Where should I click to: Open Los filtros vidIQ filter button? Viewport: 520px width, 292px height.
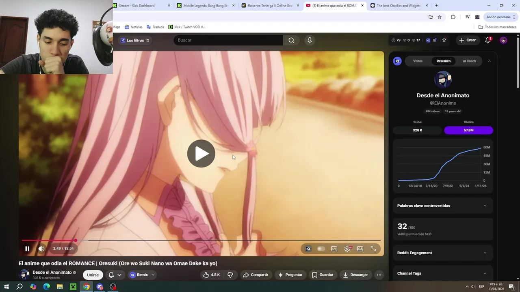tap(135, 40)
